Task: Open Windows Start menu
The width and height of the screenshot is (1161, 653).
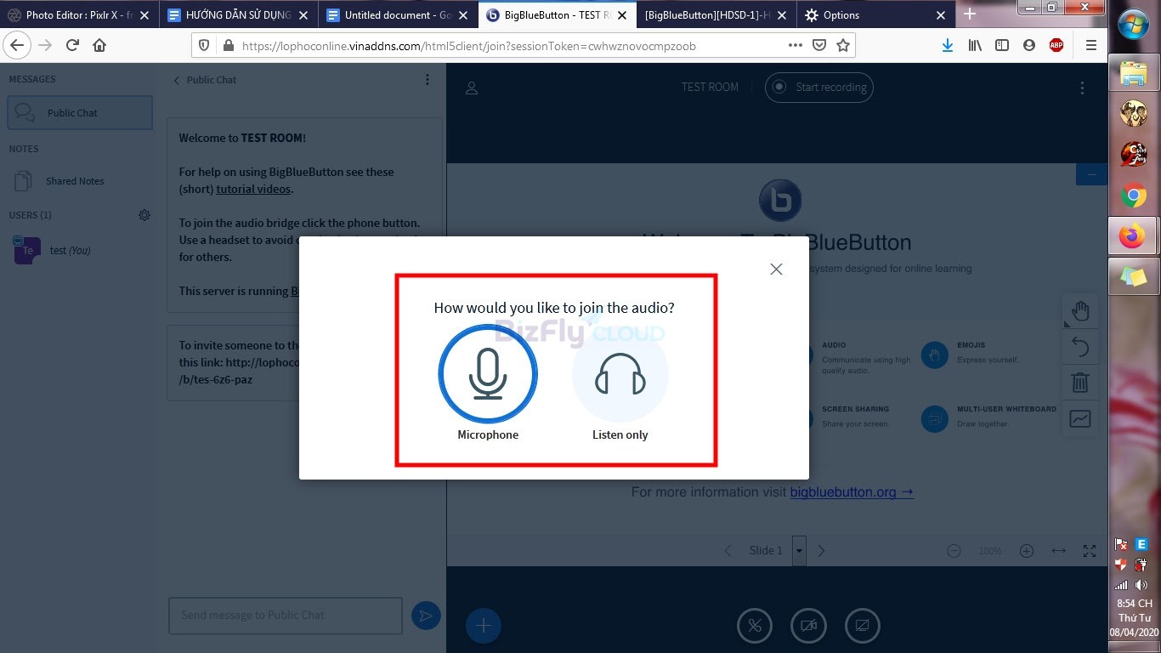Action: tap(1134, 26)
